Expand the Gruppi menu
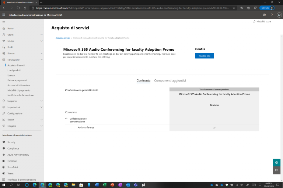Screen dimensions: 283x188 pyautogui.click(x=42, y=41)
